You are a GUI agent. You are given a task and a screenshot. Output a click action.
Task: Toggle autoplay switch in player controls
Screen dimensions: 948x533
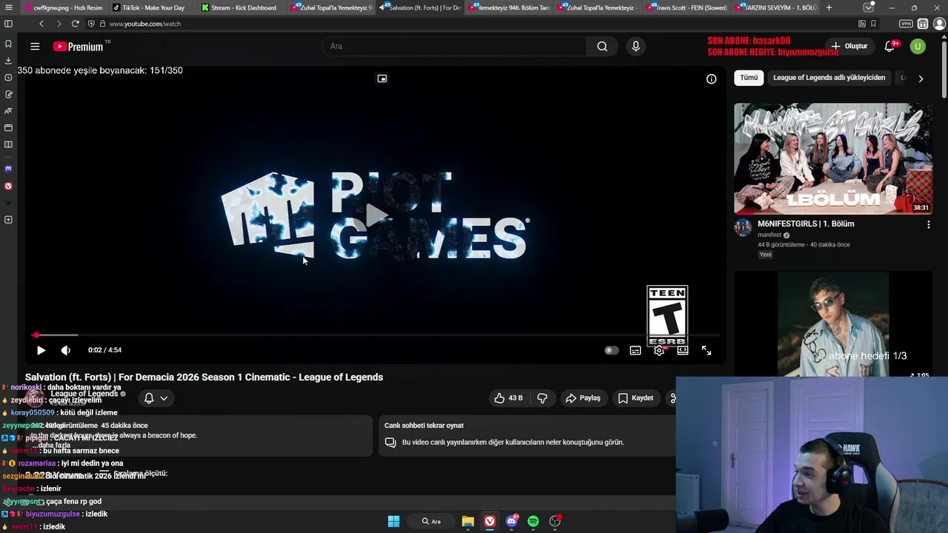point(611,350)
